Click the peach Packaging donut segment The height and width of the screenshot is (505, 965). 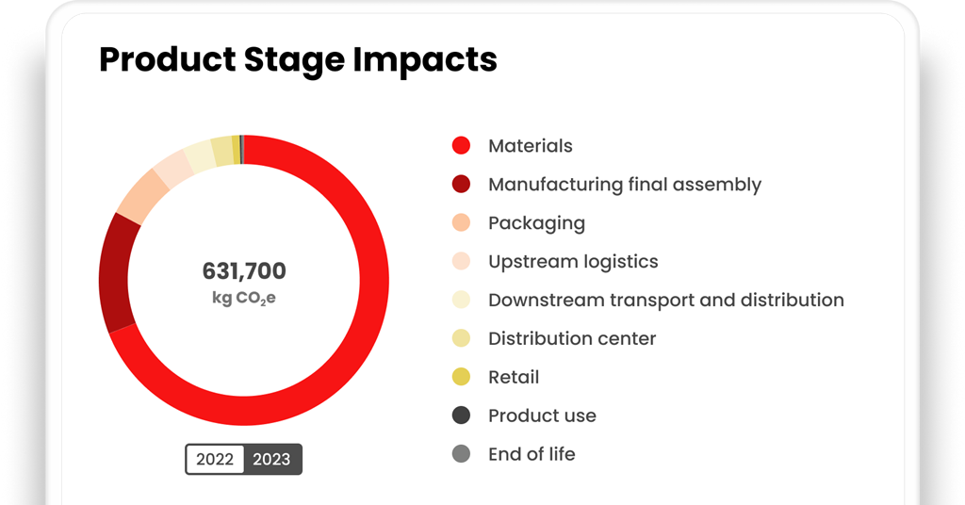pos(141,196)
